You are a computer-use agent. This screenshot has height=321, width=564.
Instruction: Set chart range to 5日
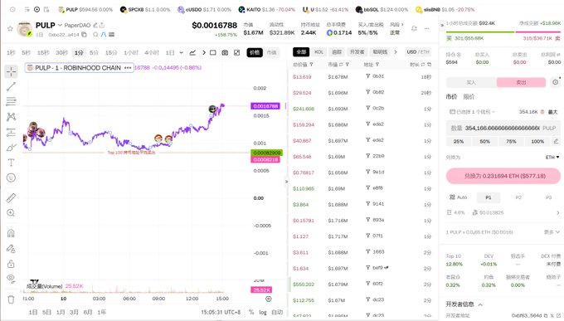click(x=46, y=312)
